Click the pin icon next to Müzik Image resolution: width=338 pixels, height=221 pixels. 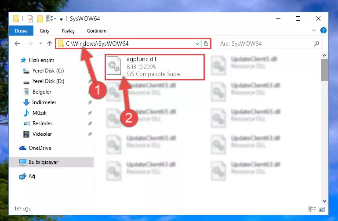pyautogui.click(x=90, y=113)
